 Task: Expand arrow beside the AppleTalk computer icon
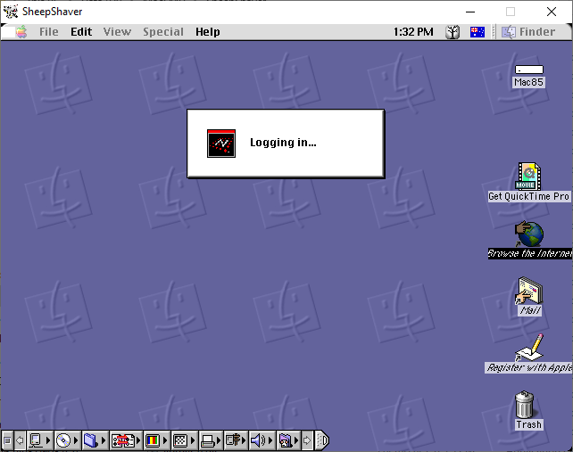click(48, 440)
